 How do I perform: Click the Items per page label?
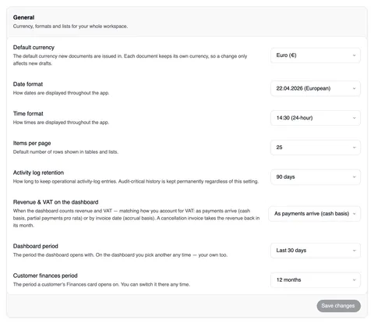point(32,143)
